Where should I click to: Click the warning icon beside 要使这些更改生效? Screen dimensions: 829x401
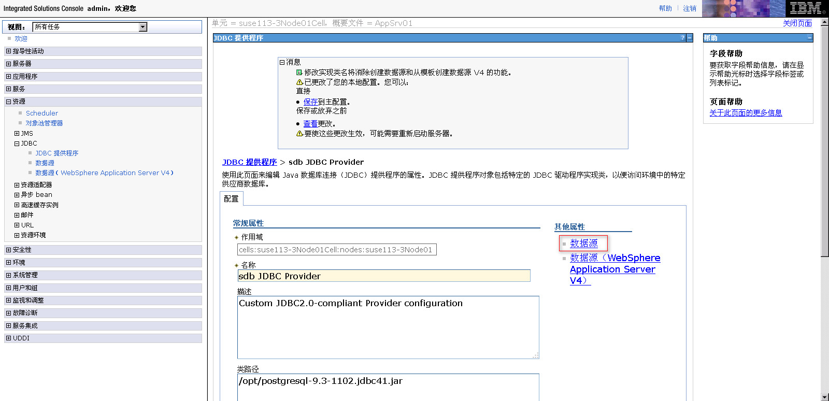pos(299,134)
